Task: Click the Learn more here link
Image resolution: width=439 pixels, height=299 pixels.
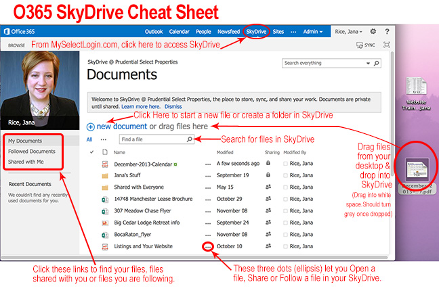Action: tap(140, 106)
